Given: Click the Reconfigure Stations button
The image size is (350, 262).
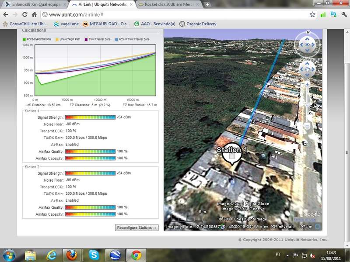Looking at the screenshot, I should click(137, 228).
